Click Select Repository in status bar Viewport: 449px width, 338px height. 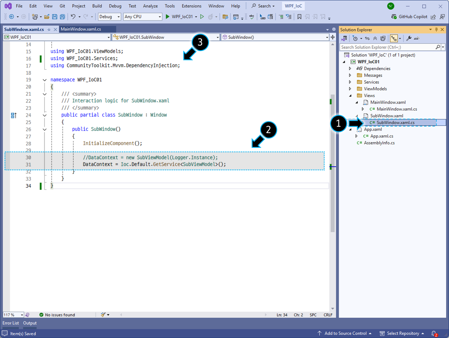pos(402,333)
